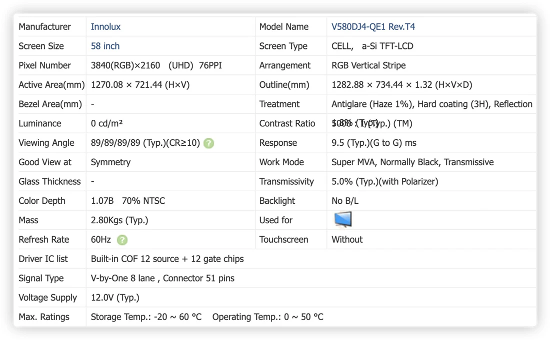This screenshot has height=340, width=550.
Task: Click the Transmissivity 5.0% value
Action: [x=385, y=181]
